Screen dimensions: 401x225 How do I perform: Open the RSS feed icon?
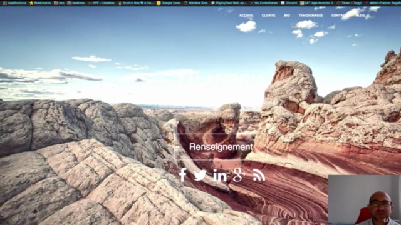[x=259, y=175]
